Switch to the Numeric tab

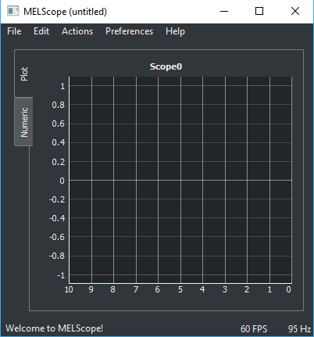pos(23,122)
